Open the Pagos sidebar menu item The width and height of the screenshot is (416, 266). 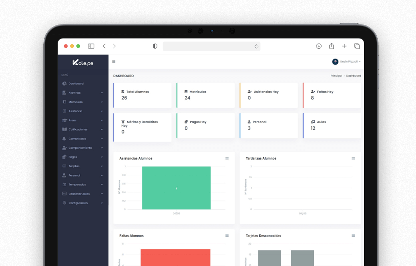click(x=83, y=157)
